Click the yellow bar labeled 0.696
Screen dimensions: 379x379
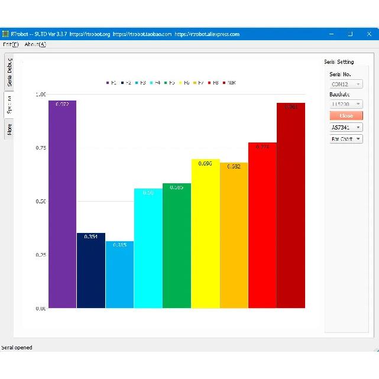(205, 234)
